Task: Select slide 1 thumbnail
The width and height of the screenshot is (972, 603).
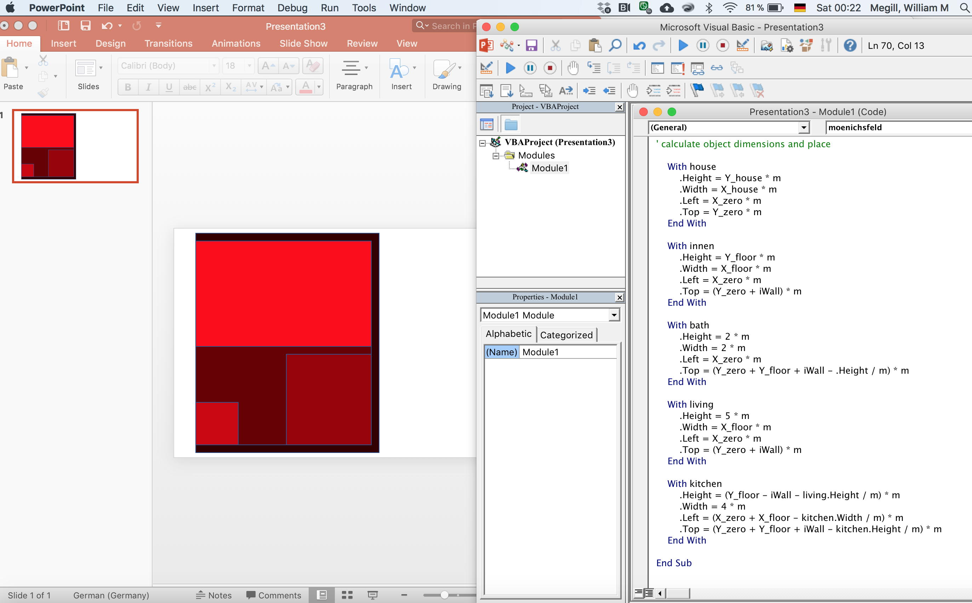Action: coord(75,146)
